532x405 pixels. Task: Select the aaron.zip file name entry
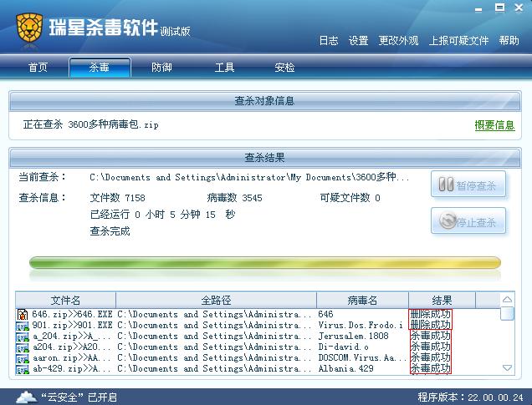(x=72, y=358)
